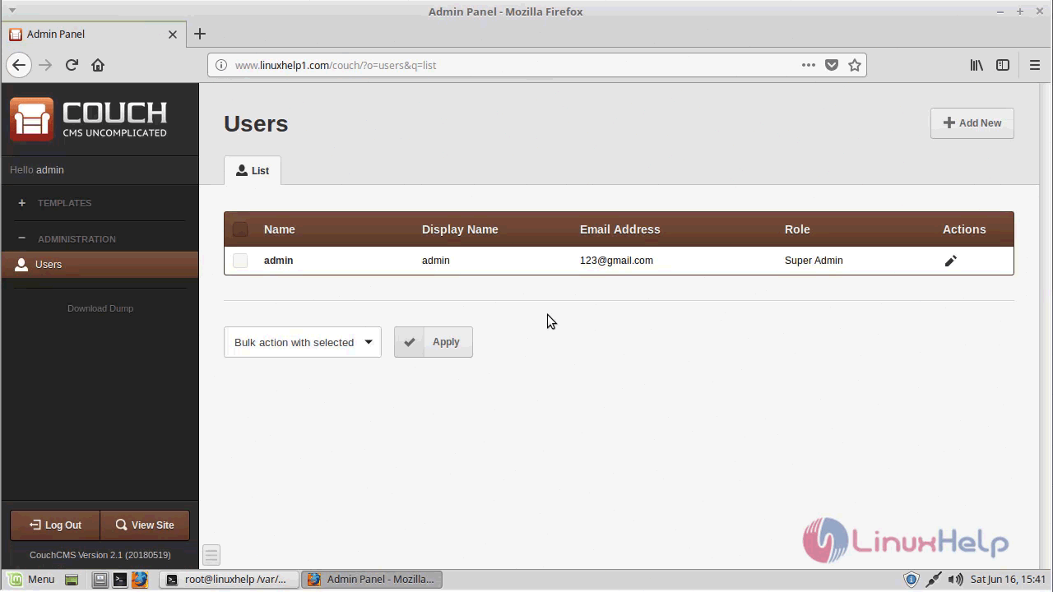The height and width of the screenshot is (592, 1053).
Task: Click the Couch CMS logo
Action: 88,119
